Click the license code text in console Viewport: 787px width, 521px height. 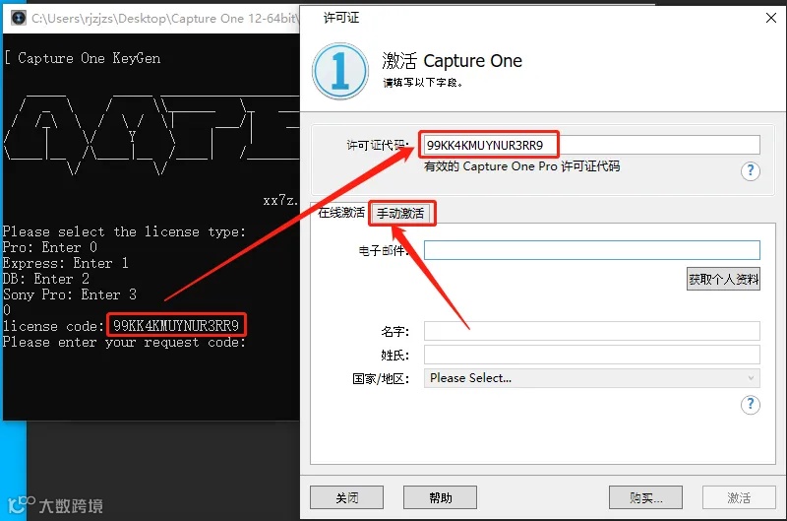pos(176,326)
